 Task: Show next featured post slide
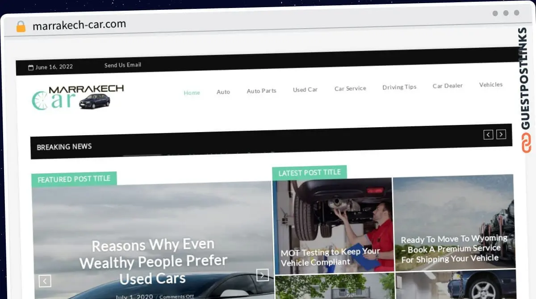pyautogui.click(x=262, y=275)
